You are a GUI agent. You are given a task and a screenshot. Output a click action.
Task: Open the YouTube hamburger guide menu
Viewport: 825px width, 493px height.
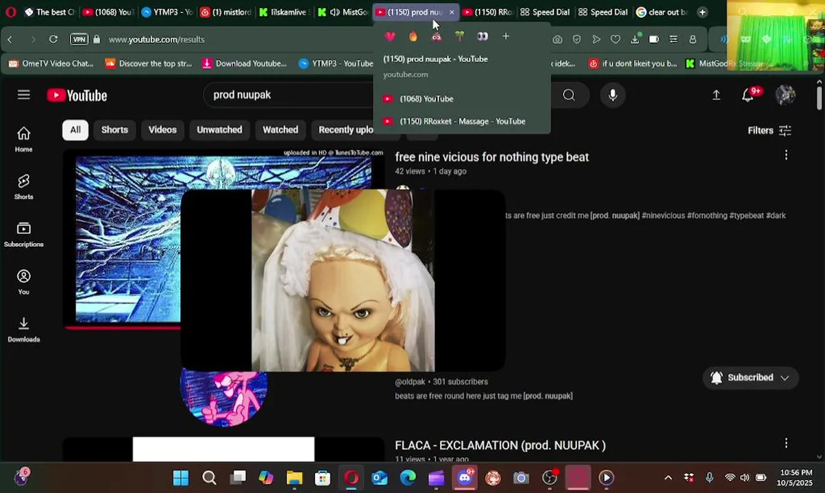(x=24, y=95)
